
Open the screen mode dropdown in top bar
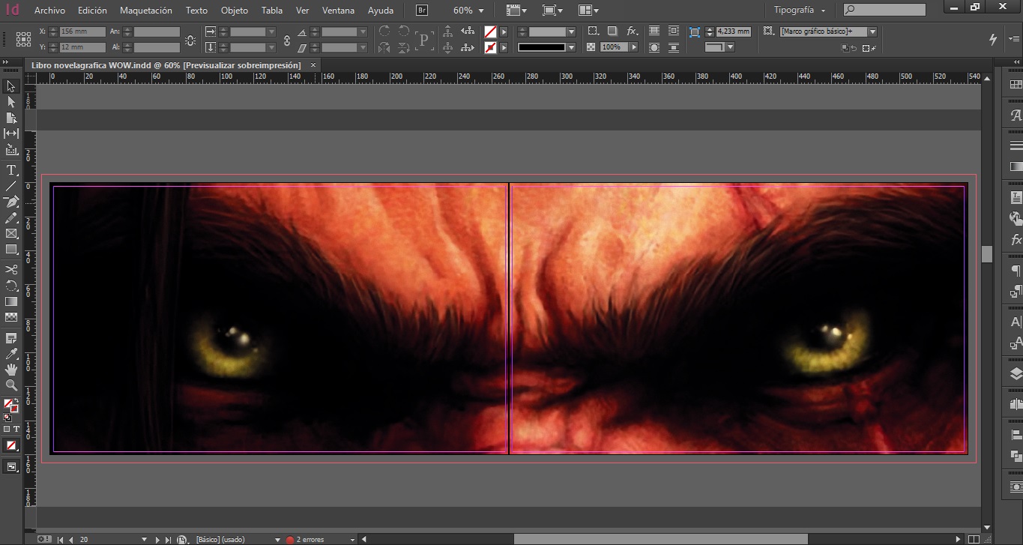[553, 10]
